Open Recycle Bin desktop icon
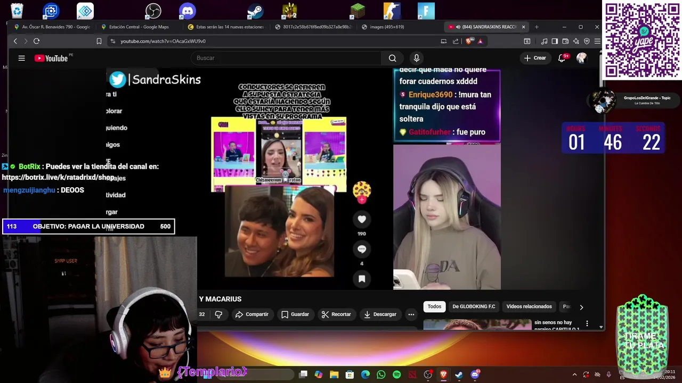Screen dimensions: 682x383 [17, 11]
